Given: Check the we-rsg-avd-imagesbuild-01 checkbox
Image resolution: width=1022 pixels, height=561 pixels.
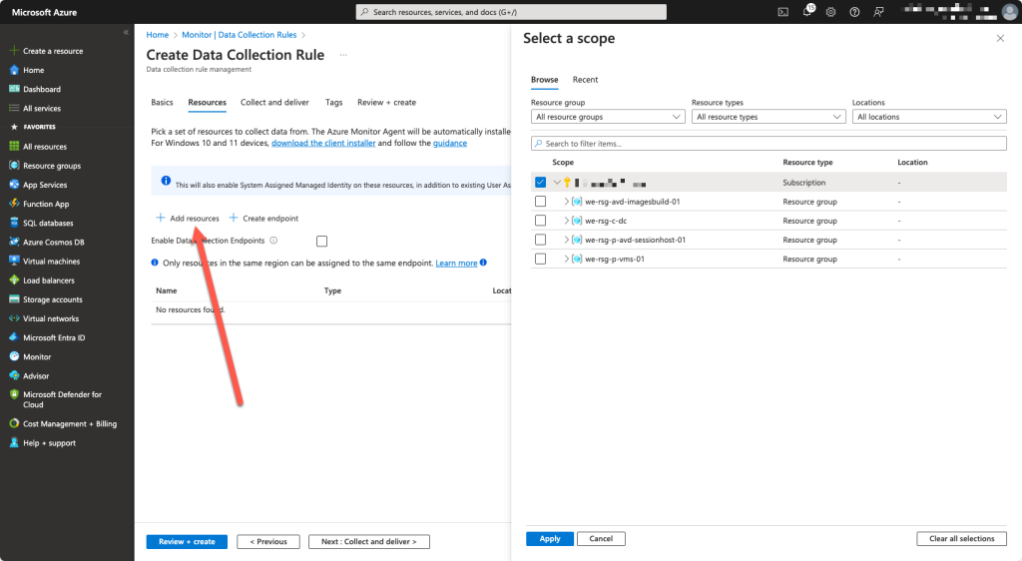Looking at the screenshot, I should 540,202.
